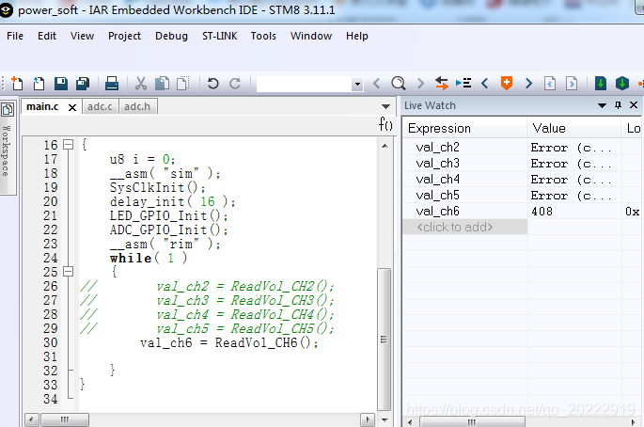Open the toolbar search combo box dropdown
The image size is (644, 427).
(357, 85)
